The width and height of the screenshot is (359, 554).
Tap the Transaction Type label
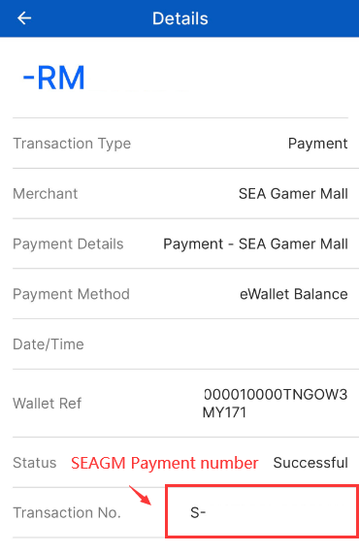(72, 144)
